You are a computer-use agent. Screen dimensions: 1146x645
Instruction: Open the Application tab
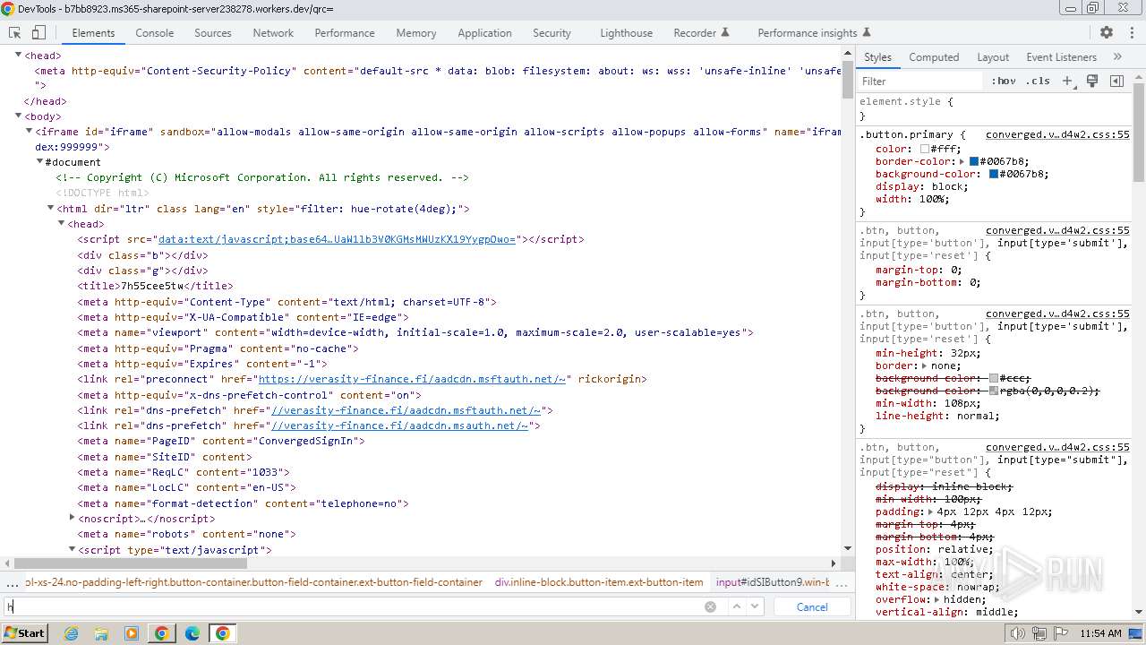tap(484, 32)
